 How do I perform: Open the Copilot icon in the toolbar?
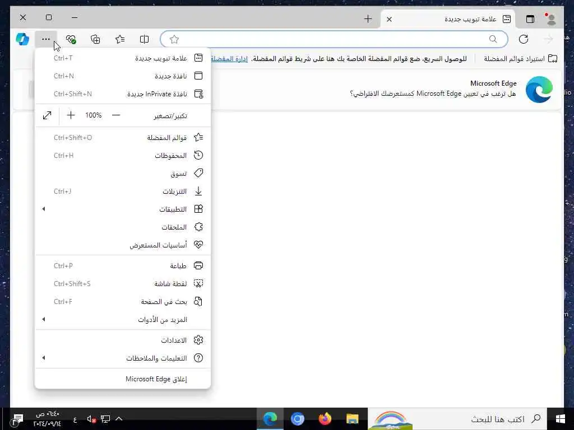tap(22, 39)
